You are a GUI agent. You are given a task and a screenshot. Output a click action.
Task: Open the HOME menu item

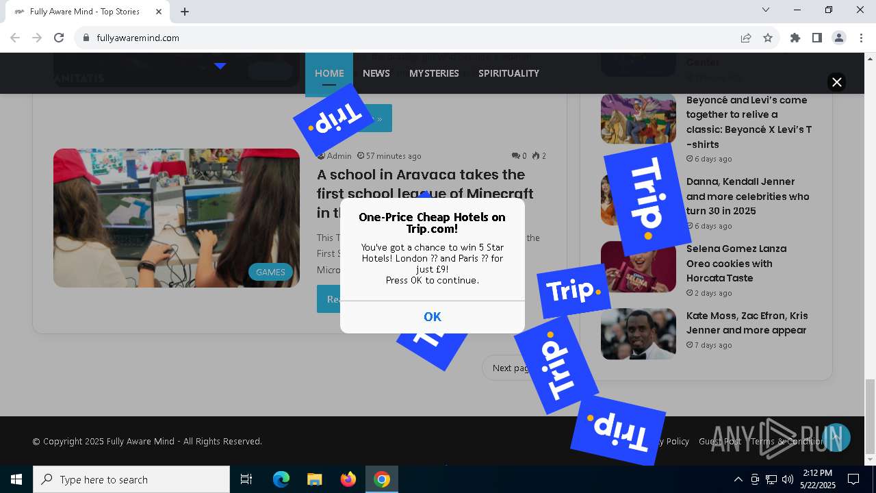click(x=329, y=73)
